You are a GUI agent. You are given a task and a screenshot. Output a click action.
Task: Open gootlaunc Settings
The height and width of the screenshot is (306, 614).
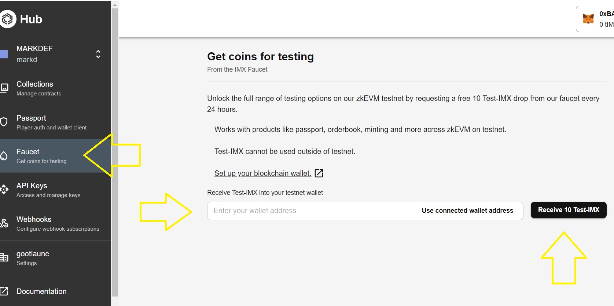pyautogui.click(x=55, y=258)
